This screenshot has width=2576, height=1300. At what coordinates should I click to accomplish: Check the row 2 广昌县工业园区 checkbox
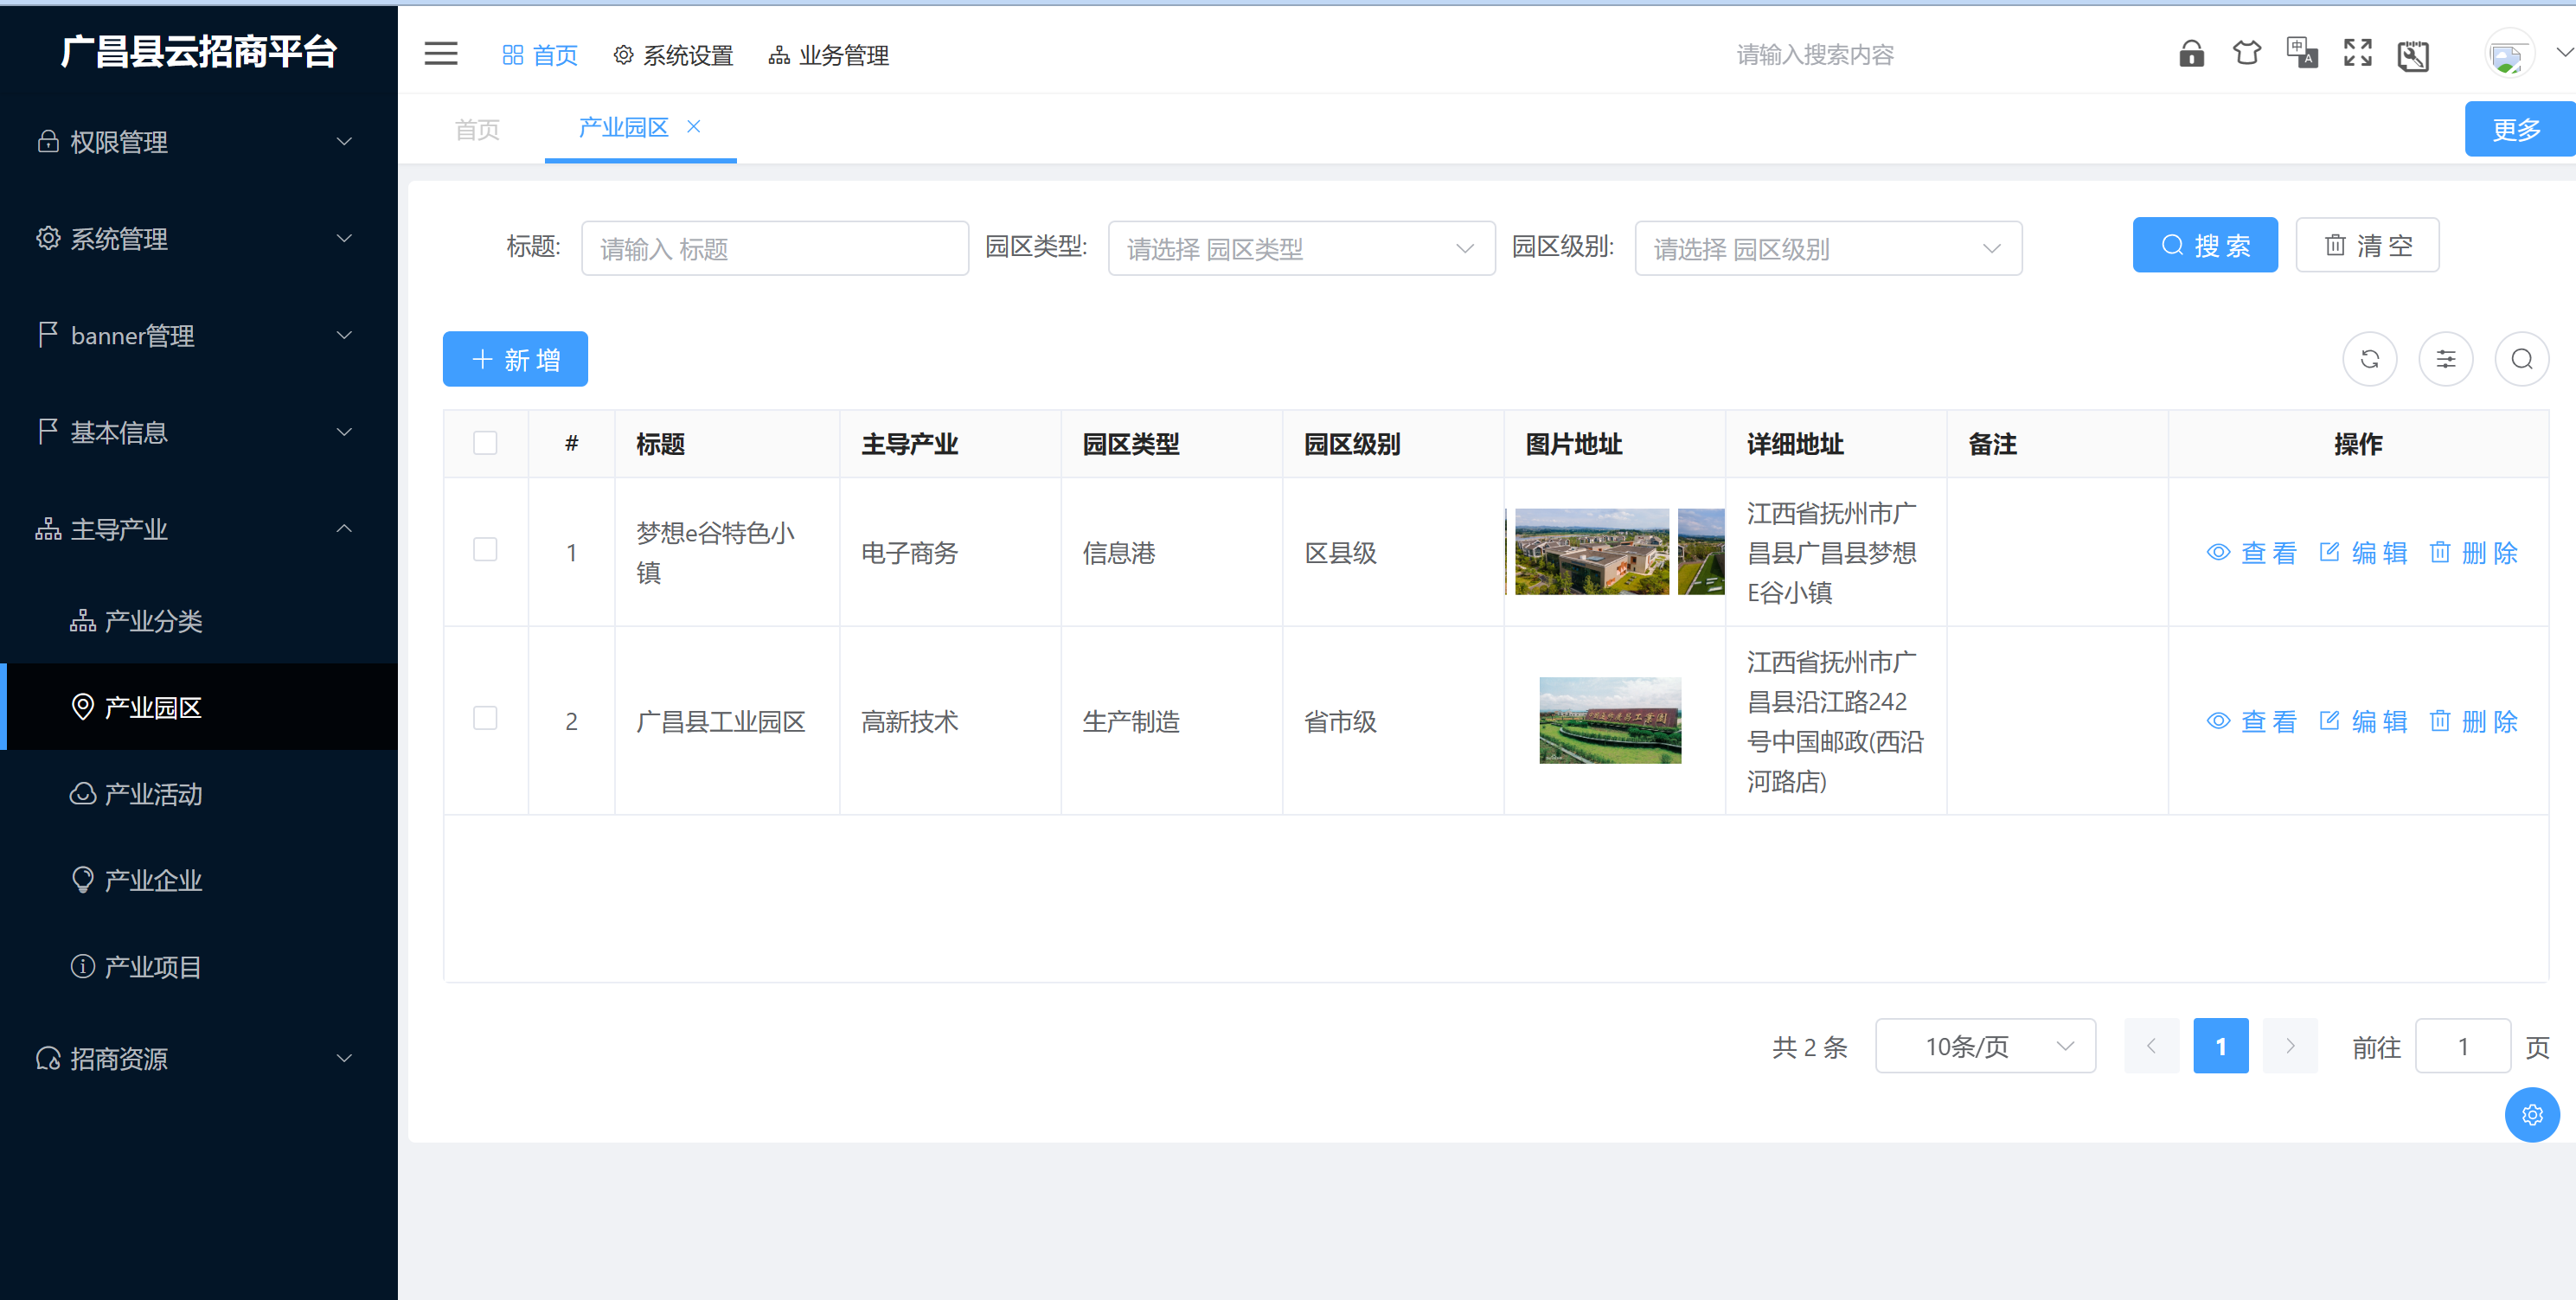pos(485,719)
